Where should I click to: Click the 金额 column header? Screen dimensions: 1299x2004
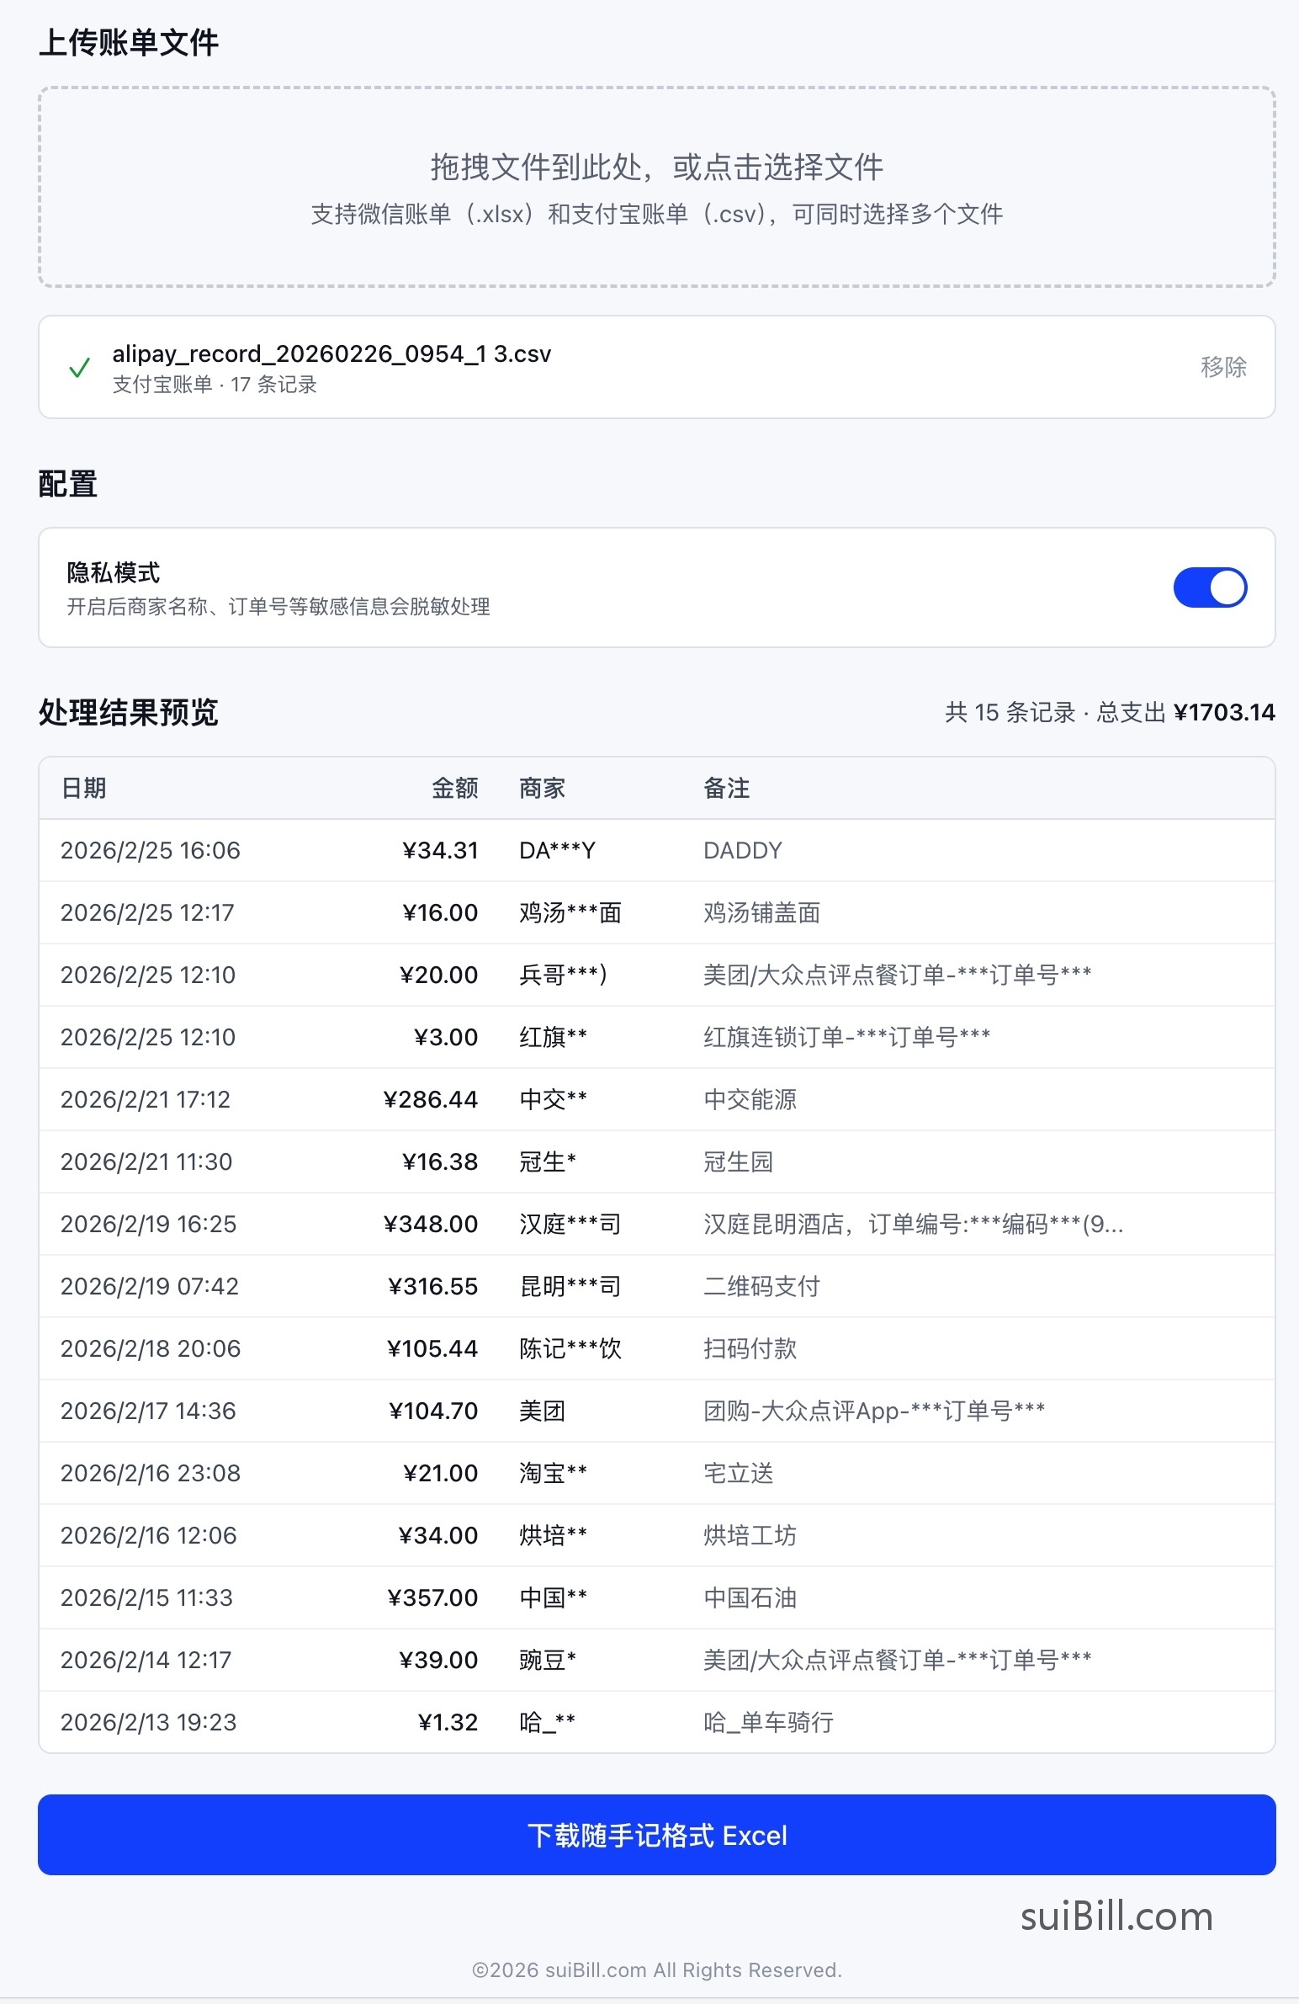(454, 788)
